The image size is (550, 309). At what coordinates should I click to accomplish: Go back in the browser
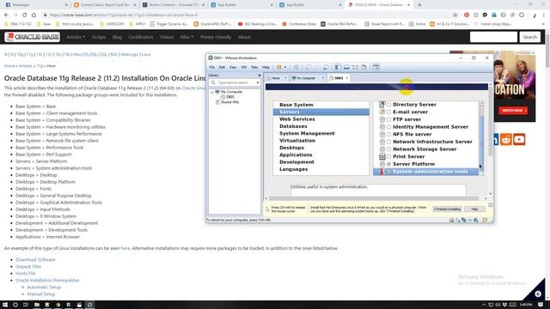(6, 15)
